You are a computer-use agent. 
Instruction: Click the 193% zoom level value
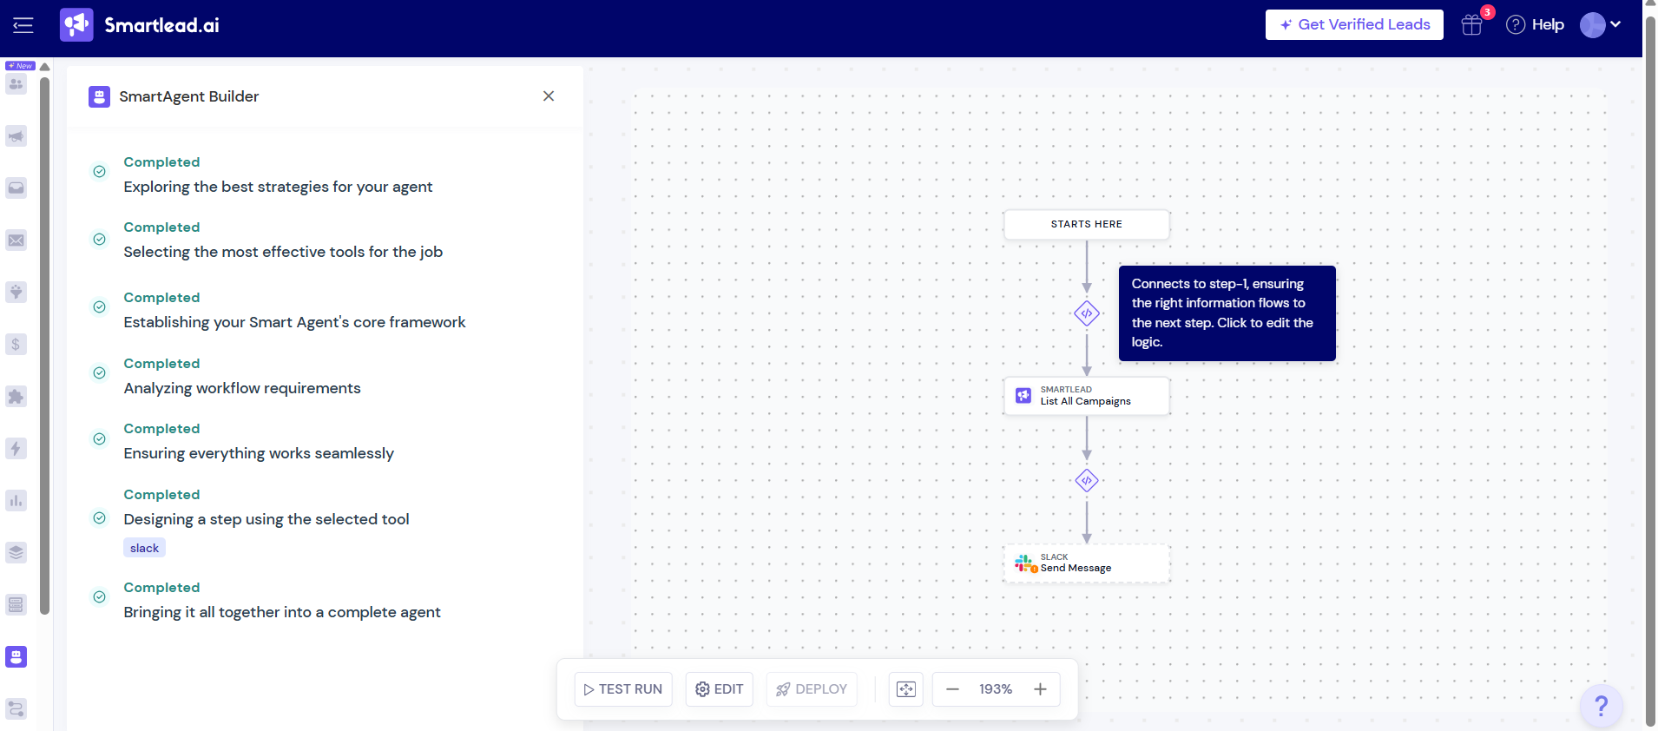996,689
